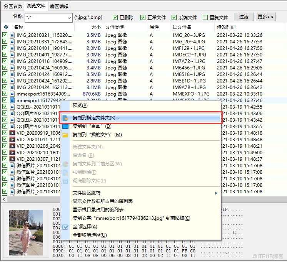Switch to the 扇区编辑 tab

pos(59,7)
